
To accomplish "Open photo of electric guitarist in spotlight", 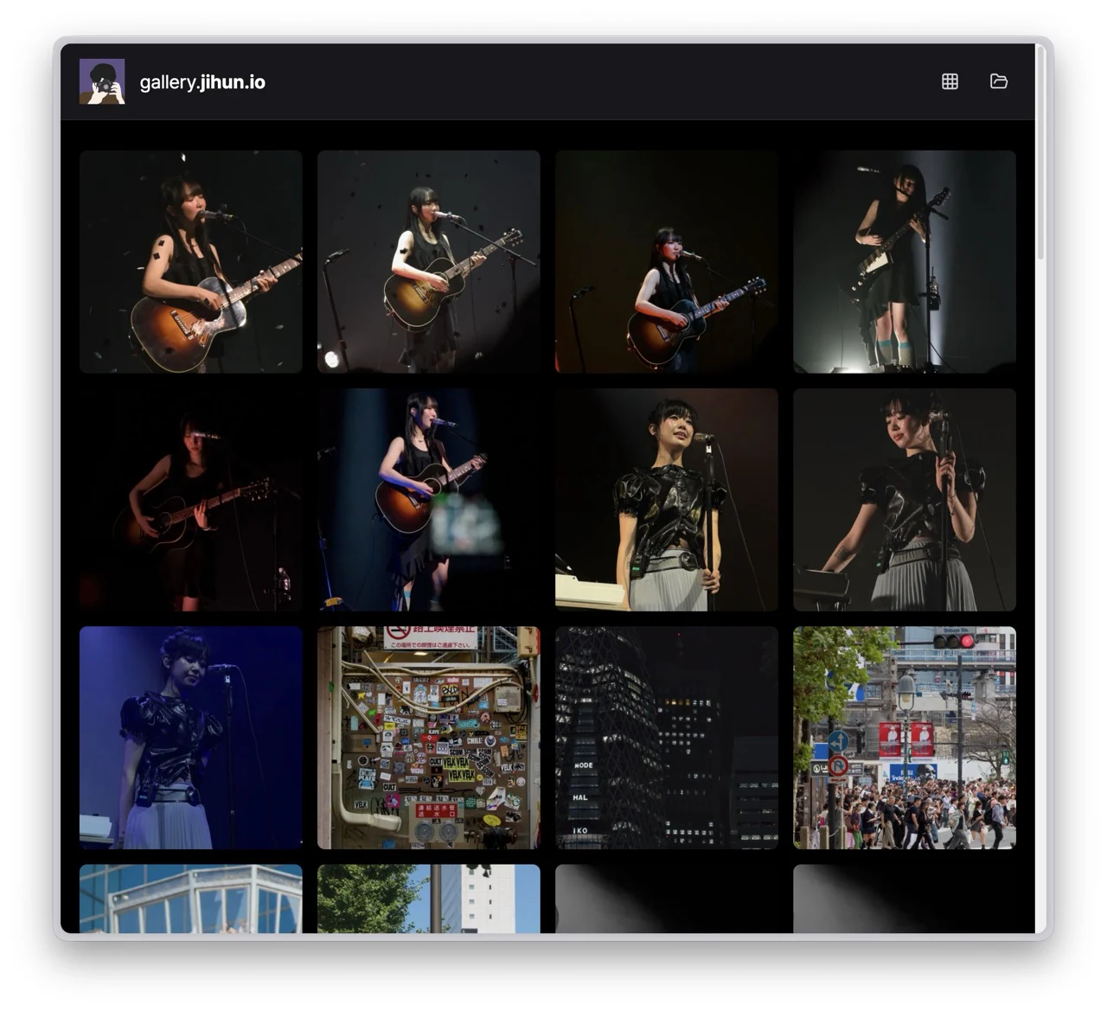I will 905,262.
